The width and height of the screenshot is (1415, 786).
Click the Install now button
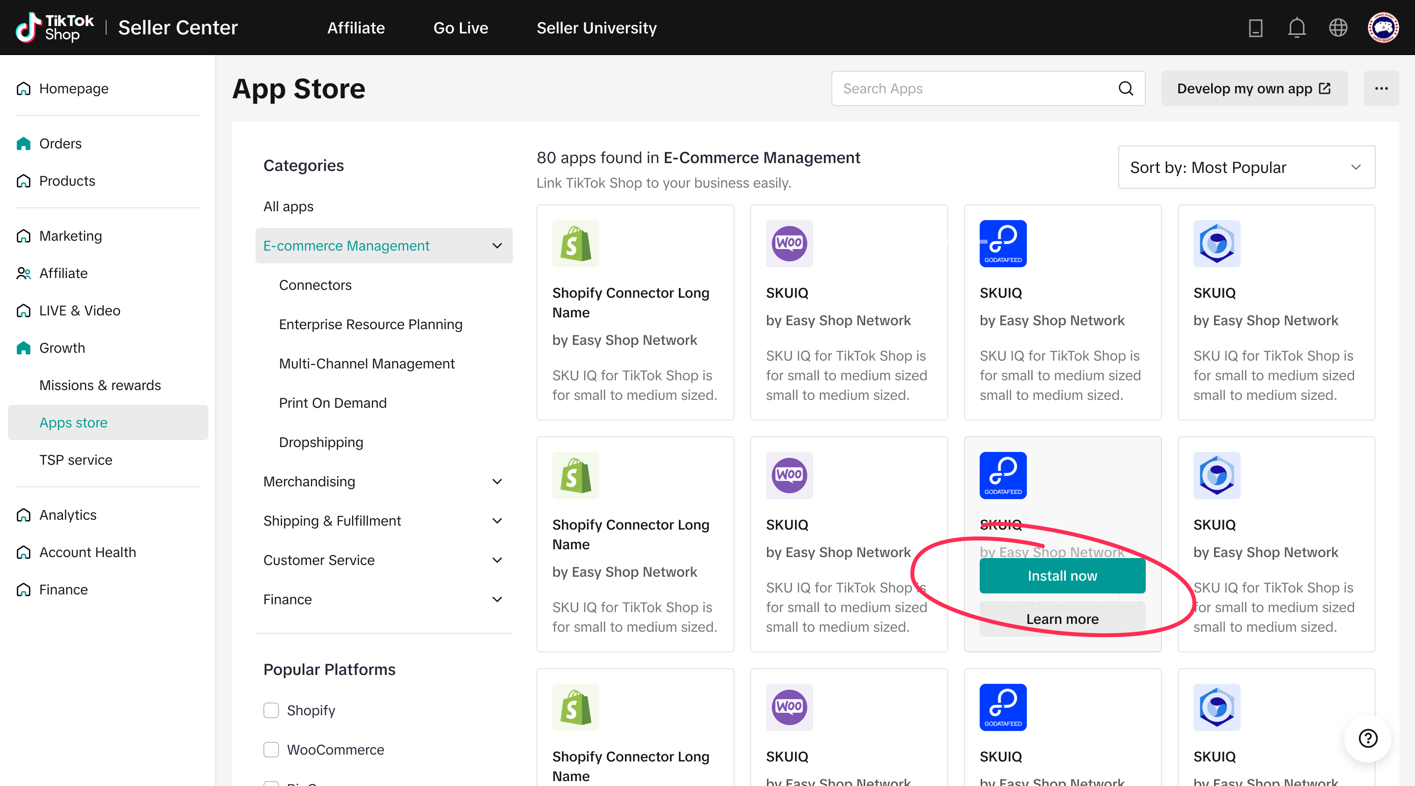point(1062,576)
